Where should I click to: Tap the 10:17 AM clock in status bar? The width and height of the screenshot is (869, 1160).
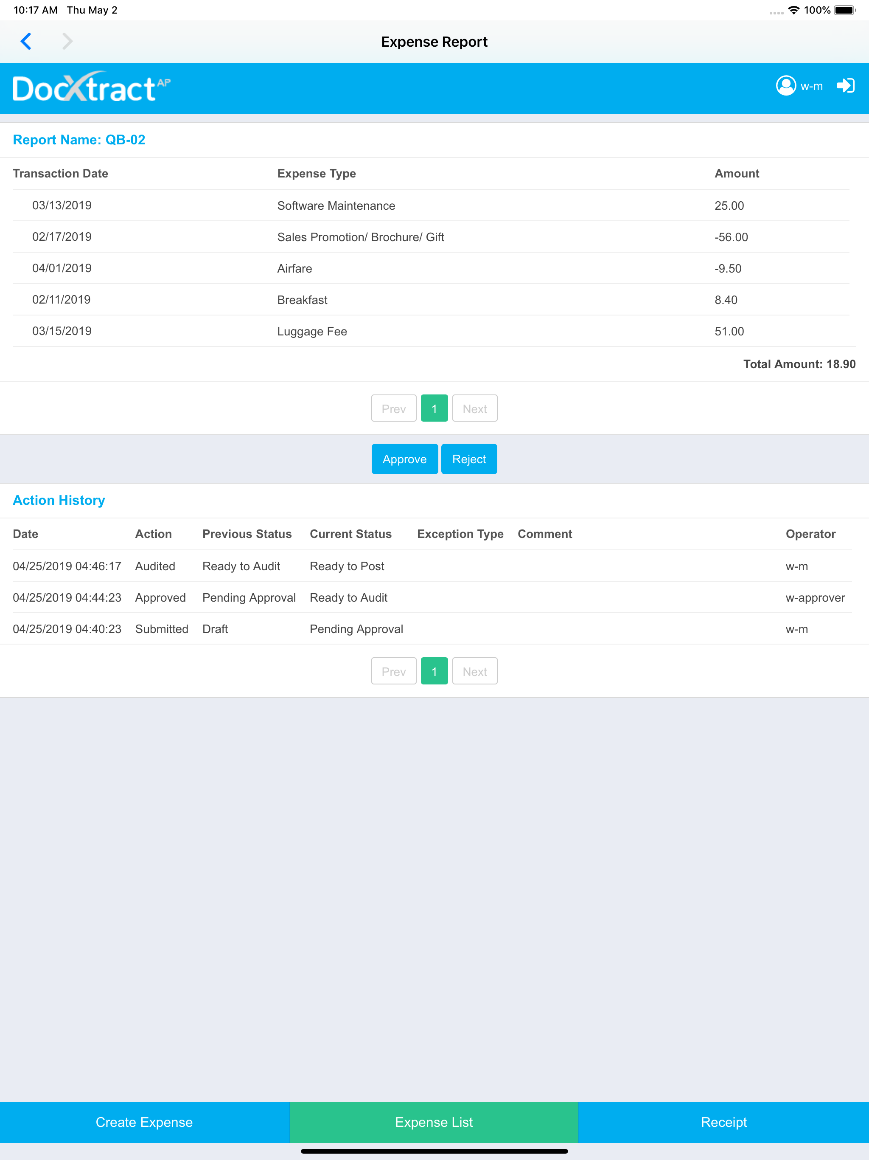[35, 10]
